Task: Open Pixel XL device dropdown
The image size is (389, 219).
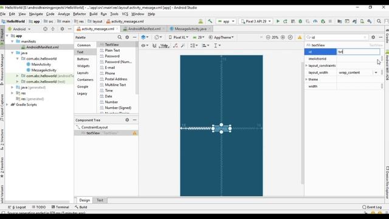Action: pos(178,37)
